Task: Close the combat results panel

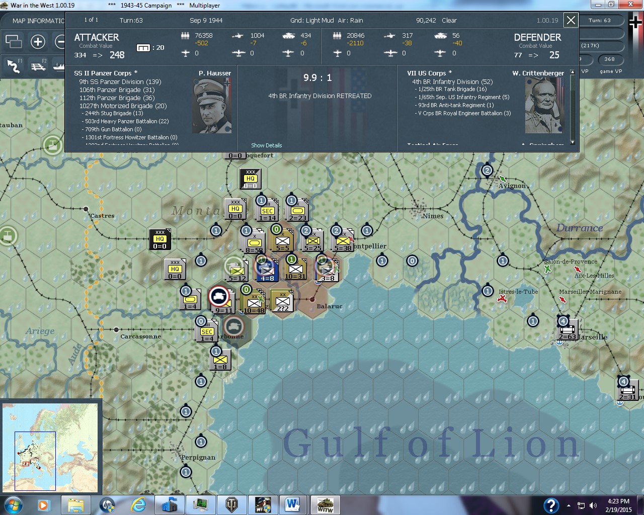Action: 571,20
